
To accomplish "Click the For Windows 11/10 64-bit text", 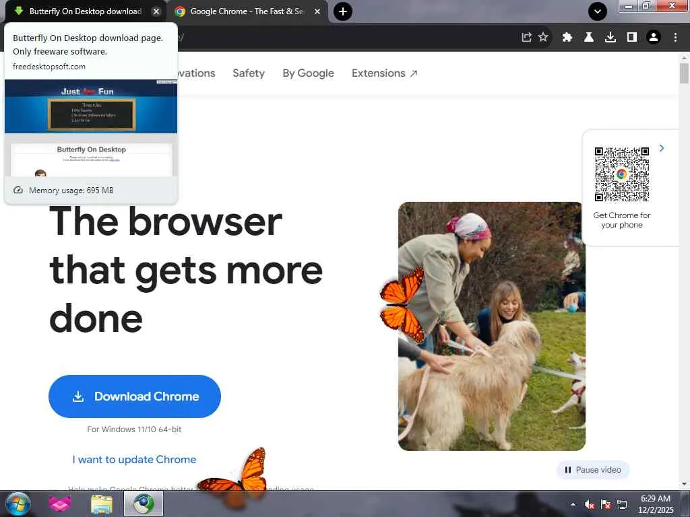I will tap(134, 429).
